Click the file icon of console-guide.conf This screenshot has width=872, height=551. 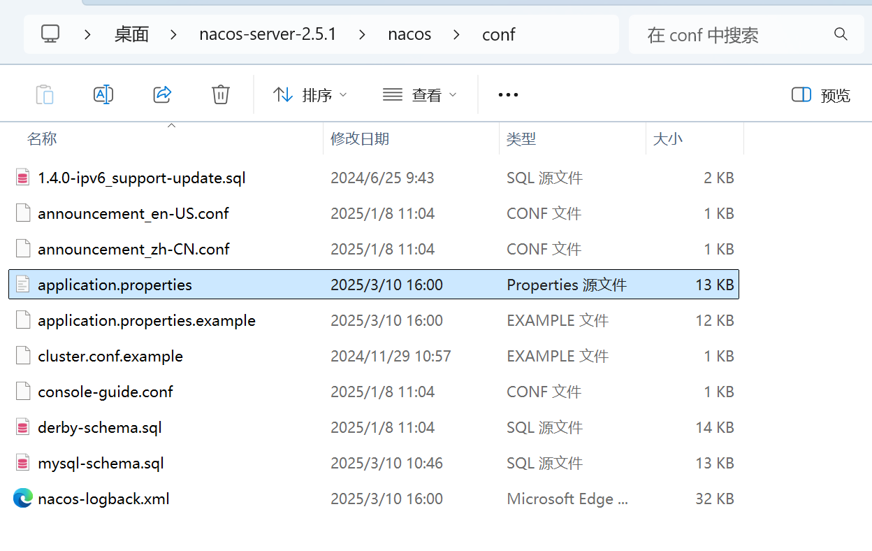click(x=23, y=392)
